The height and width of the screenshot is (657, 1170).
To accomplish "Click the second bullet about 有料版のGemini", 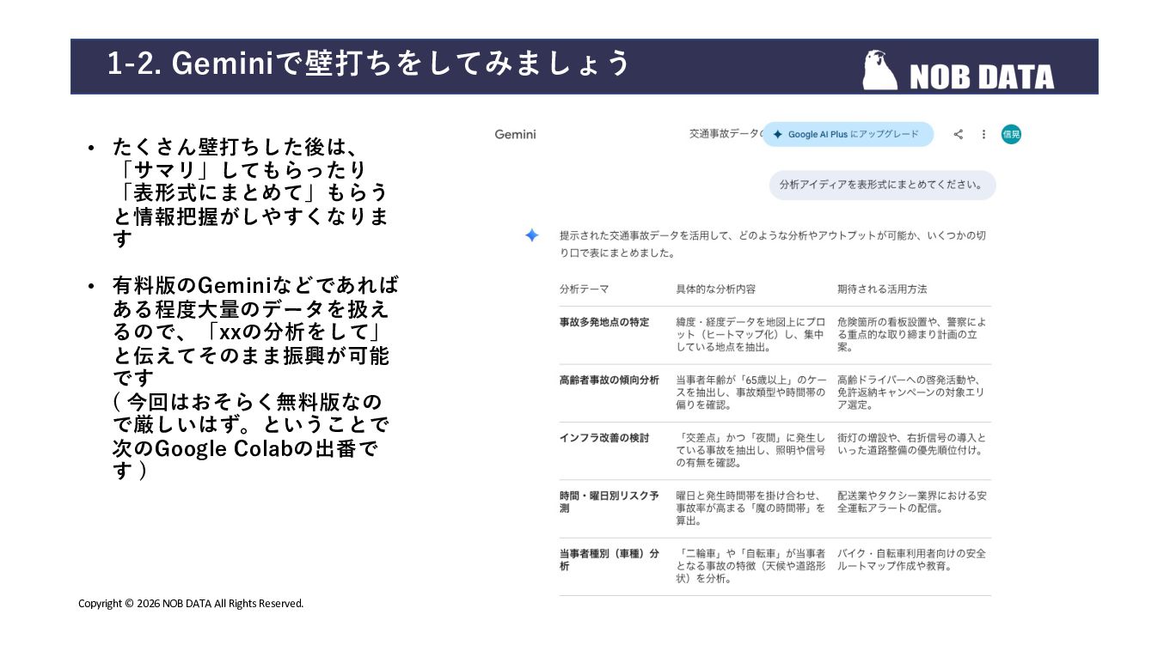I will pyautogui.click(x=255, y=331).
